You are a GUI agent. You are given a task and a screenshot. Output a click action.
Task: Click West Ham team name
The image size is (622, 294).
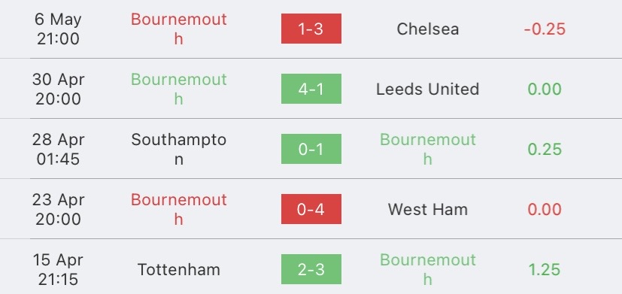coord(428,209)
